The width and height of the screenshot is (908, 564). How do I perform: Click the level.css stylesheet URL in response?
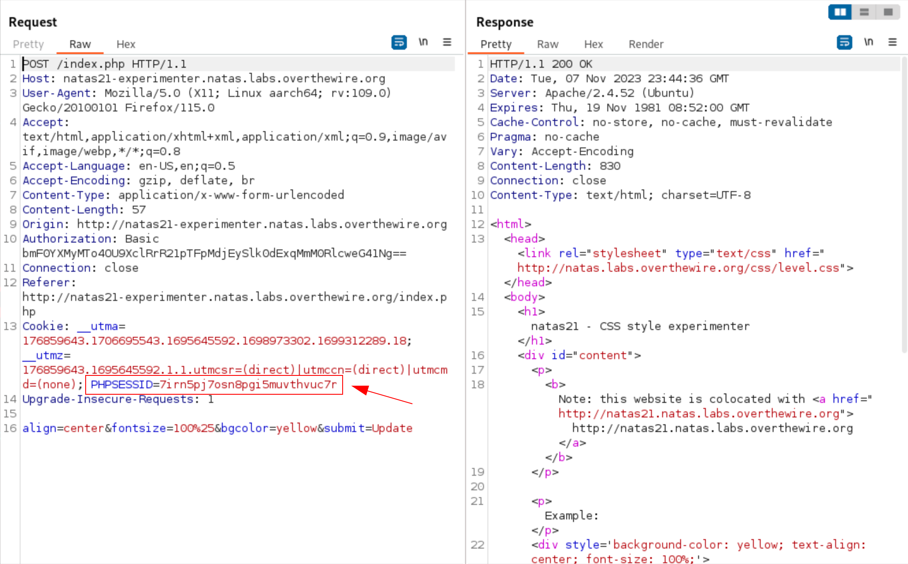[x=678, y=268]
